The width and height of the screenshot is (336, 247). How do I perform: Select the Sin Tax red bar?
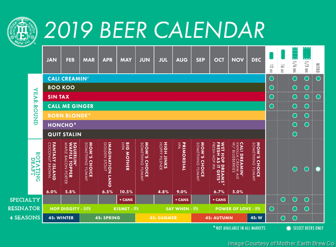[154, 97]
